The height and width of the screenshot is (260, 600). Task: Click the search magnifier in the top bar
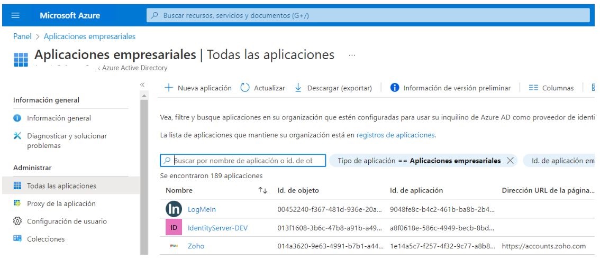coord(154,16)
